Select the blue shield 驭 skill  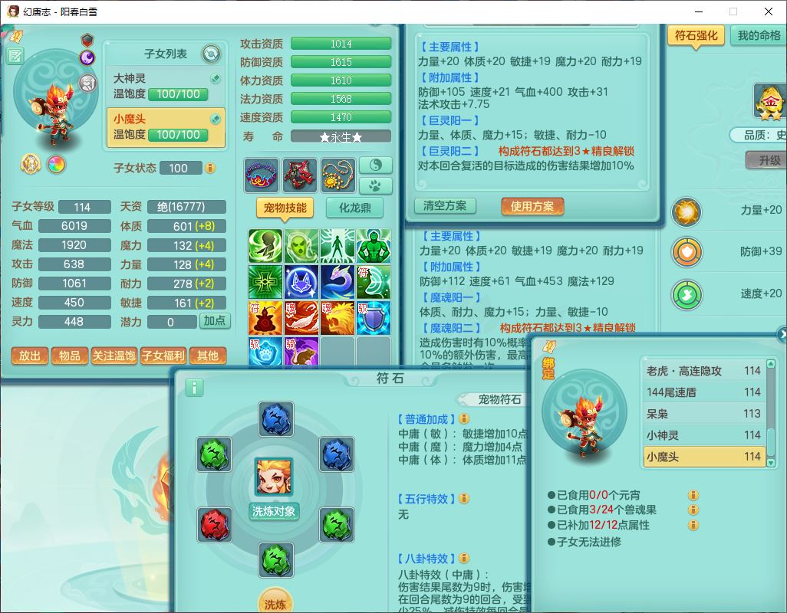pos(374,318)
